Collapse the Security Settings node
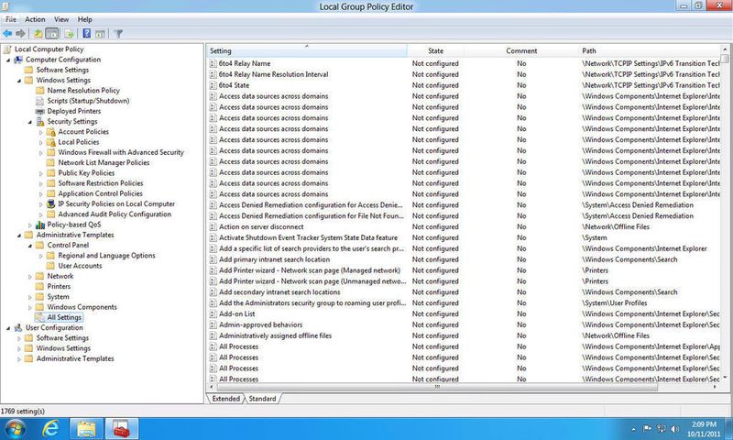 [30, 122]
